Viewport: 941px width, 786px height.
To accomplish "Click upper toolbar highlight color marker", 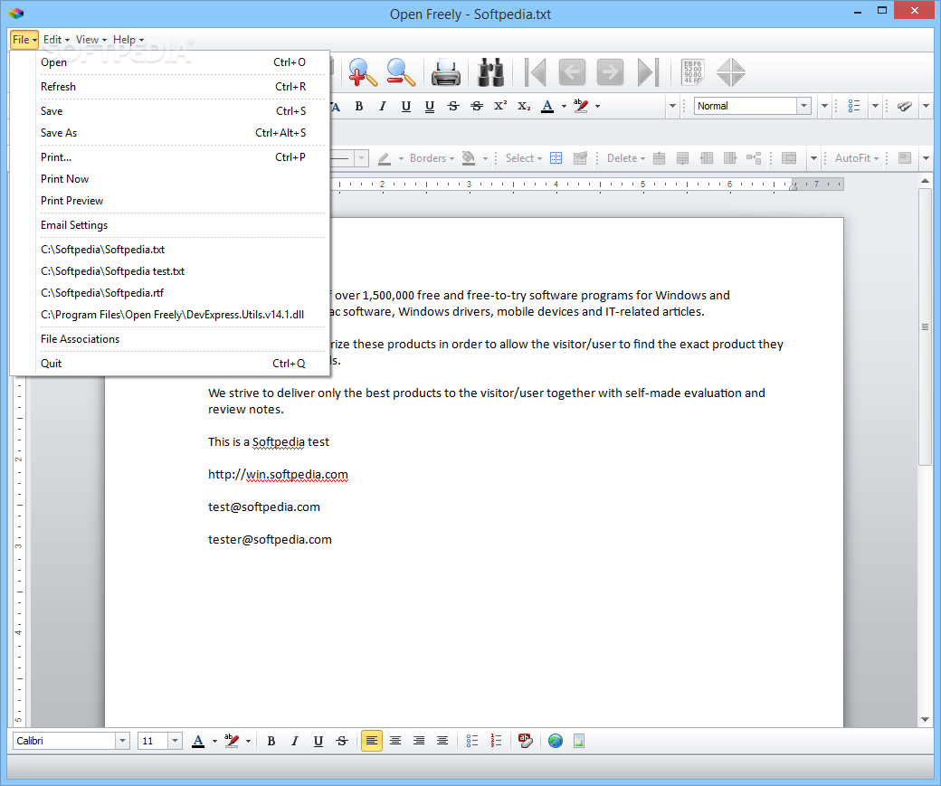I will click(580, 106).
